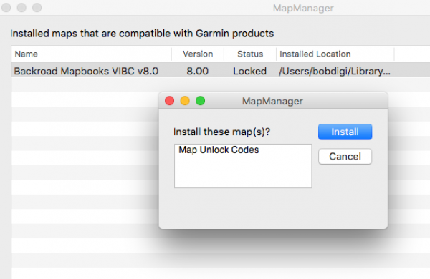Close the MapManager dialog with red button
The width and height of the screenshot is (430, 279).
click(x=169, y=101)
